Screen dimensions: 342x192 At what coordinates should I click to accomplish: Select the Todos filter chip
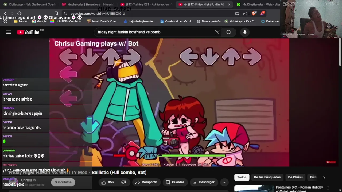[x=242, y=177]
